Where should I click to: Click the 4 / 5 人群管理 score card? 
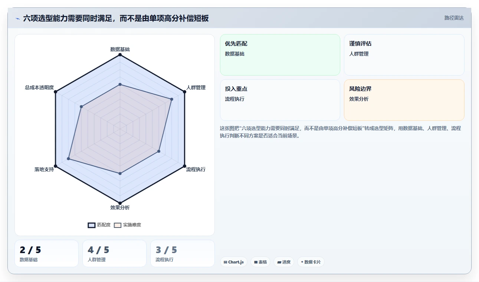pos(114,253)
